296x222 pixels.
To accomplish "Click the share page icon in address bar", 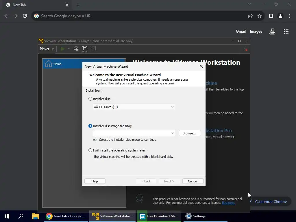I will [x=250, y=16].
